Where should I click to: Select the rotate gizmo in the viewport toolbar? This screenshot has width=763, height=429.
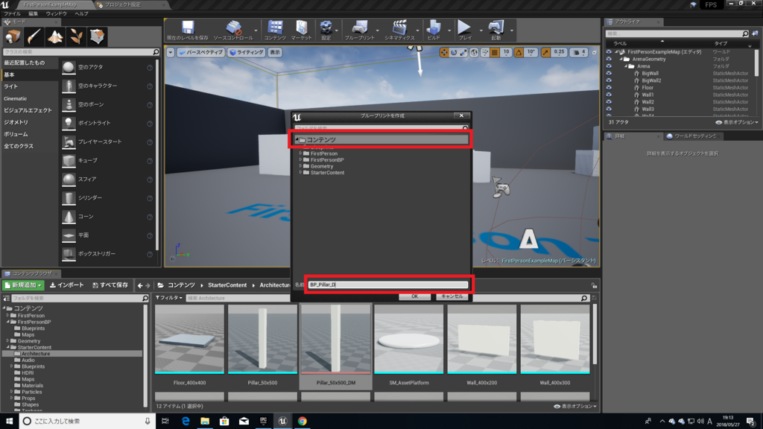point(454,53)
